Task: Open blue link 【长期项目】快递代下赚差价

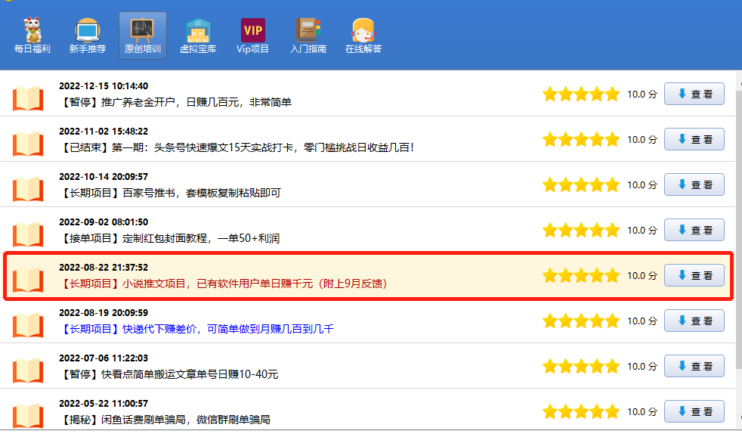Action: coord(196,329)
